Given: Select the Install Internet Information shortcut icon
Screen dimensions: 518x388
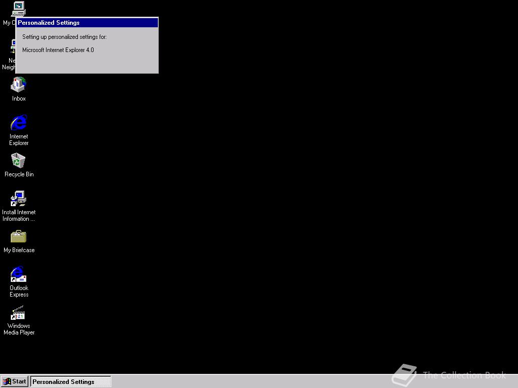Looking at the screenshot, I should coord(18,198).
